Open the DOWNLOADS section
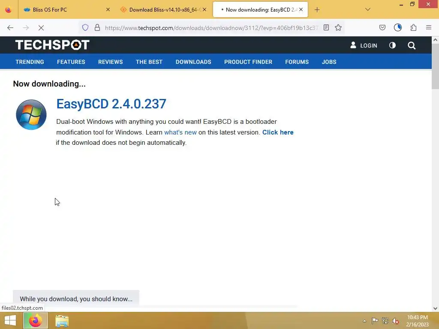This screenshot has height=329, width=439. pyautogui.click(x=193, y=62)
